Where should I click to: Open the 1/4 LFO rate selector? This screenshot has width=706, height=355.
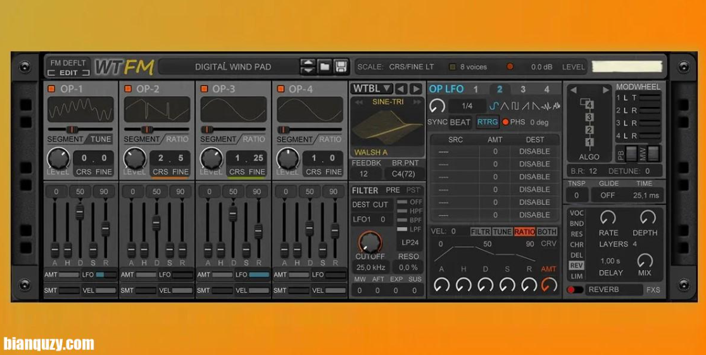coord(467,106)
